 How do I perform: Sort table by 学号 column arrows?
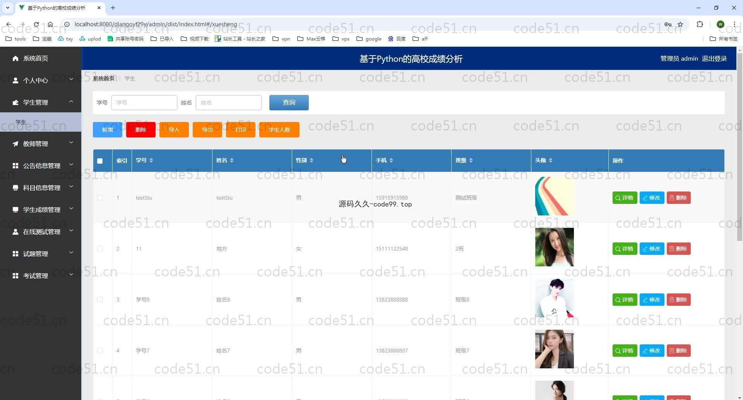point(151,160)
